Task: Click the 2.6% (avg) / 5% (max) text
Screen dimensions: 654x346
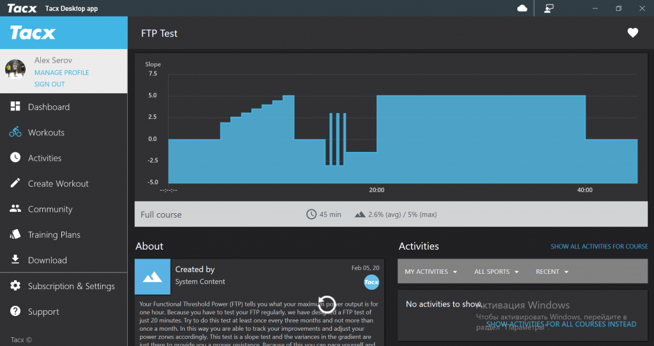Action: click(x=403, y=214)
